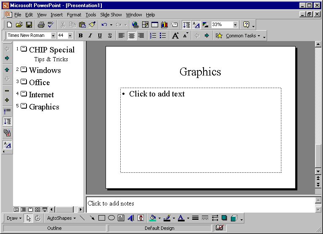The height and width of the screenshot is (234, 323).
Task: Run spelling check with ABC icon
Action: click(x=50, y=25)
